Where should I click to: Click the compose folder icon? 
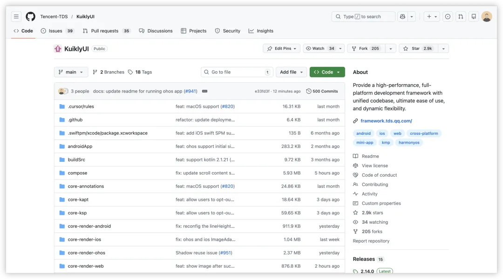(x=62, y=173)
